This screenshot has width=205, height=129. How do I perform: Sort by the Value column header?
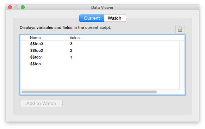126,38
